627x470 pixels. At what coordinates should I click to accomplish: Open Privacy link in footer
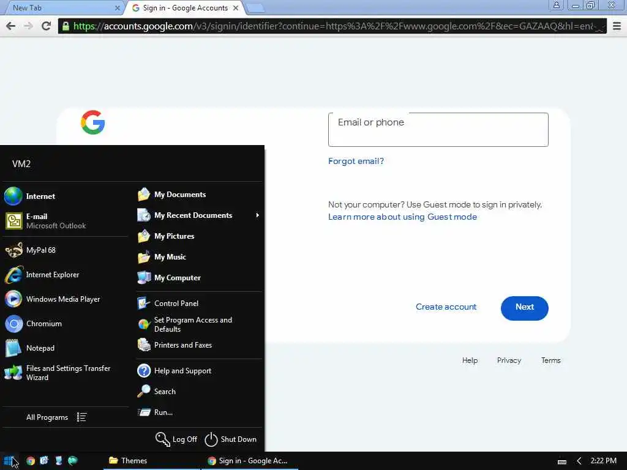(509, 360)
